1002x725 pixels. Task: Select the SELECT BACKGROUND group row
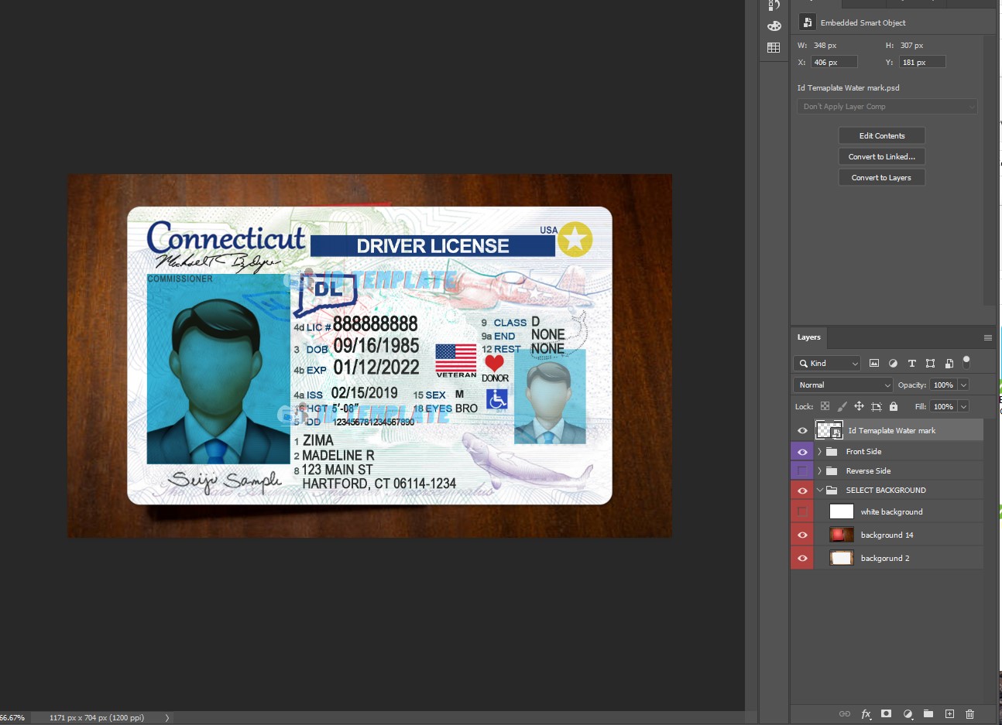click(887, 490)
